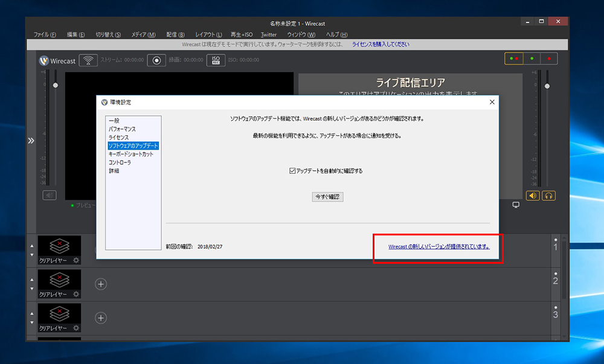
Task: Select the red live-only layout button
Action: click(x=549, y=59)
